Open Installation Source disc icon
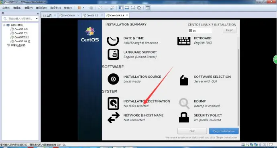The height and width of the screenshot is (148, 277). pyautogui.click(x=113, y=79)
